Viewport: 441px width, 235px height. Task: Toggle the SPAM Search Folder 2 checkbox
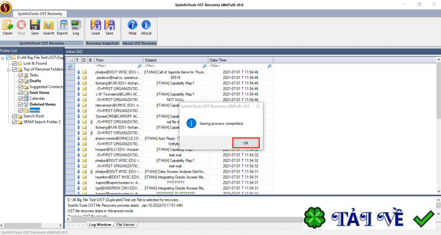click(14, 122)
